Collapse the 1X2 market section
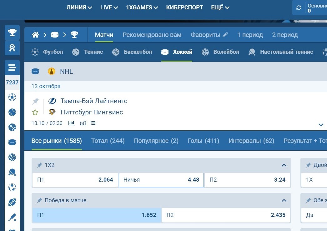Screen dimensions: 327x231 pyautogui.click(x=284, y=165)
